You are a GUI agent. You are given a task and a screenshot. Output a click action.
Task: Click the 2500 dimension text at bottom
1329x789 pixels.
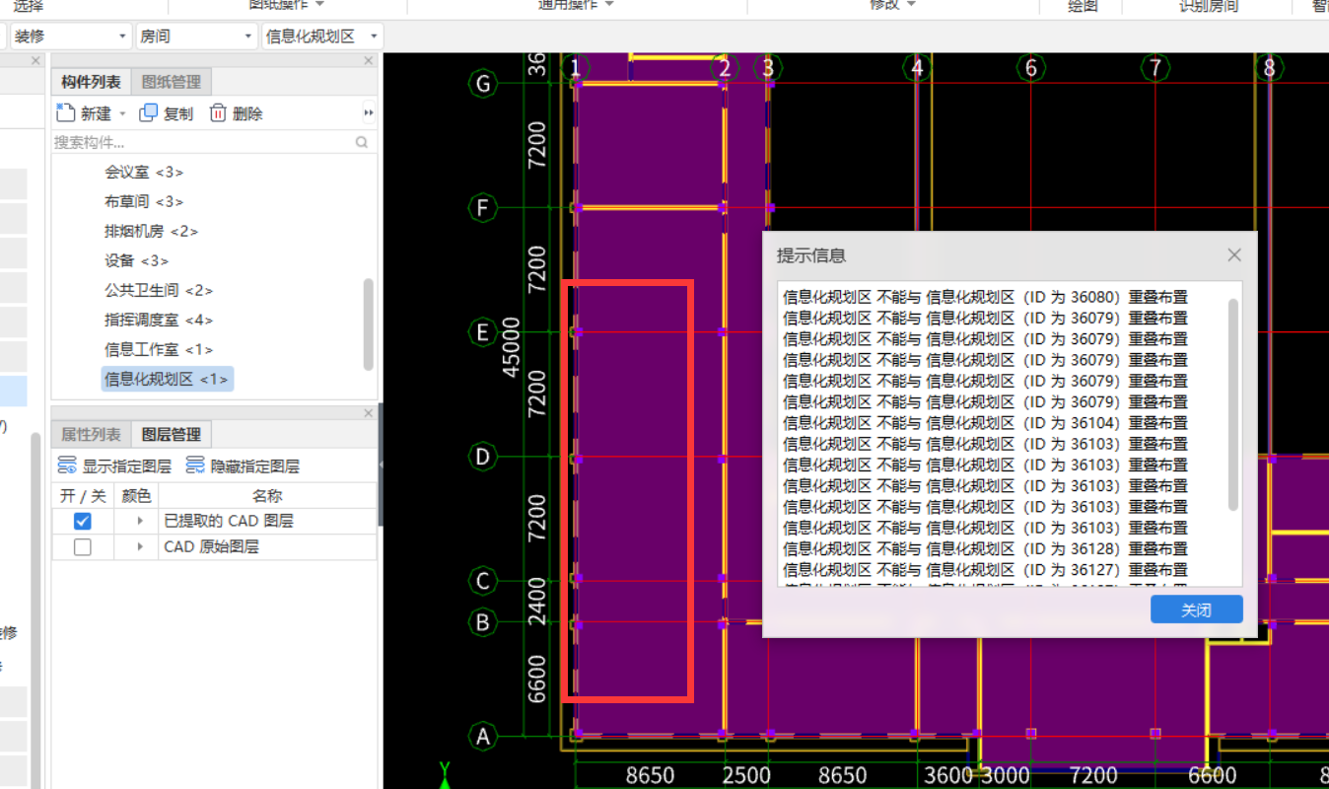coord(746,776)
